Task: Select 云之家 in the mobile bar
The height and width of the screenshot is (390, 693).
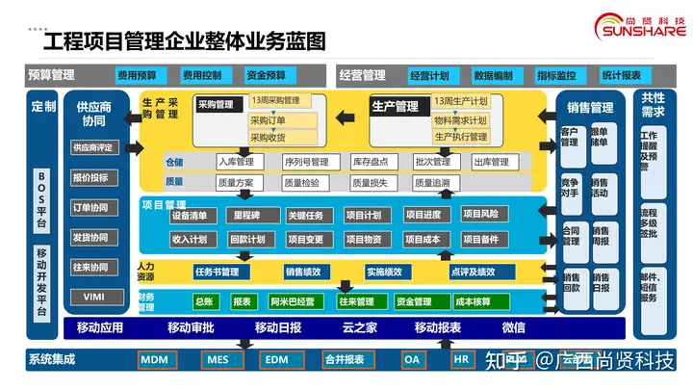Action: point(360,327)
